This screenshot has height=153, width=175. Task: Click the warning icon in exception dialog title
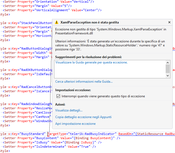coord(57,22)
